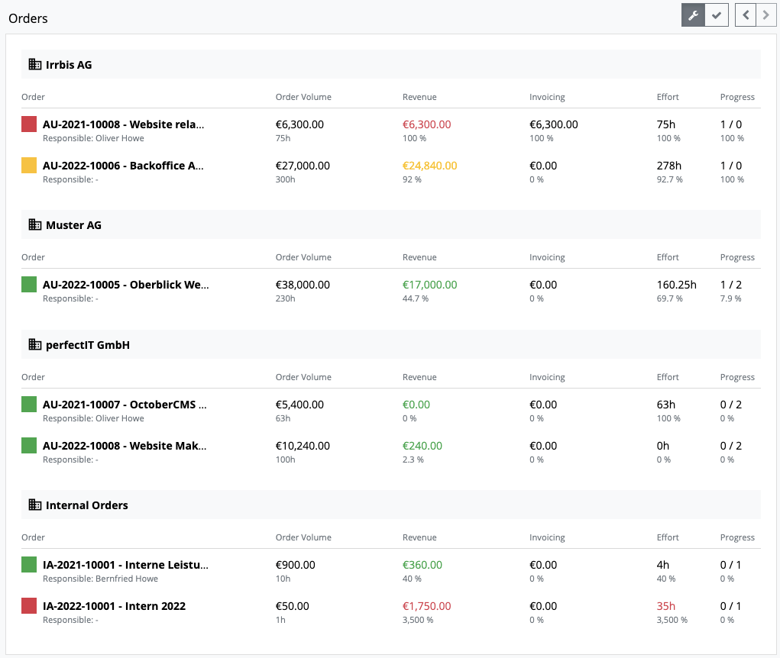Click Order Volume column header under Irrbis AG
This screenshot has width=780, height=658.
(303, 97)
